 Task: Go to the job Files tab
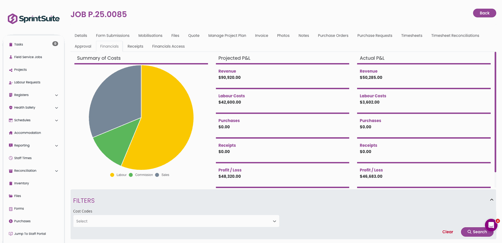[175, 35]
